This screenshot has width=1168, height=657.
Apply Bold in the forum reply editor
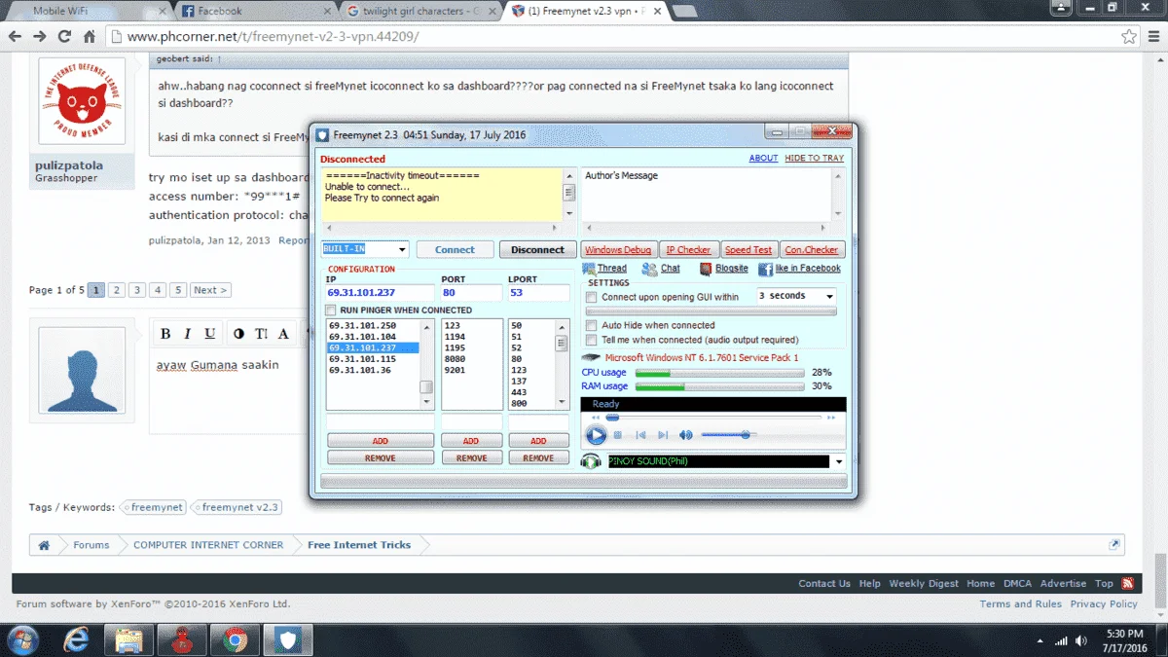[x=165, y=334]
